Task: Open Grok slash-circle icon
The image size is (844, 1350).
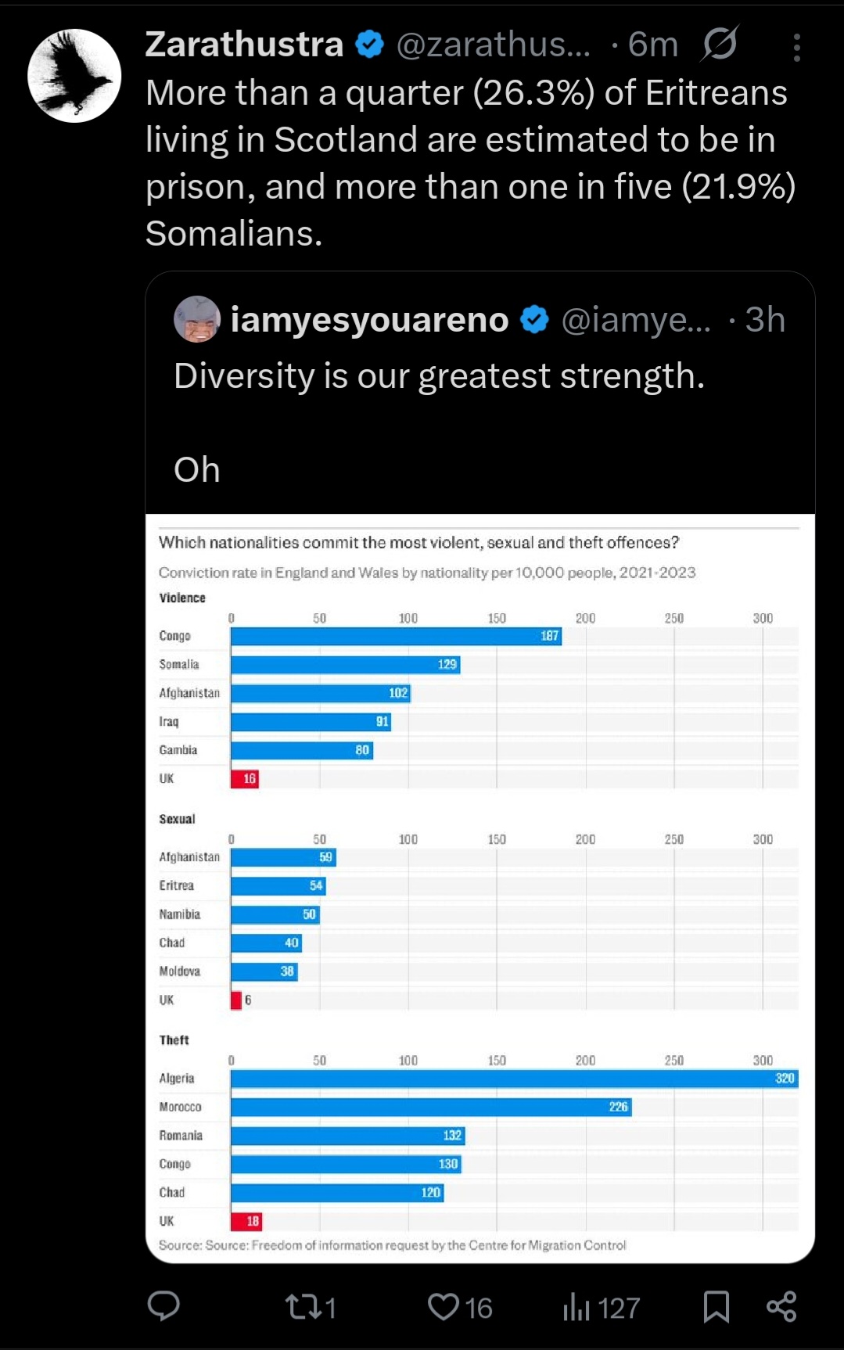Action: click(x=719, y=44)
